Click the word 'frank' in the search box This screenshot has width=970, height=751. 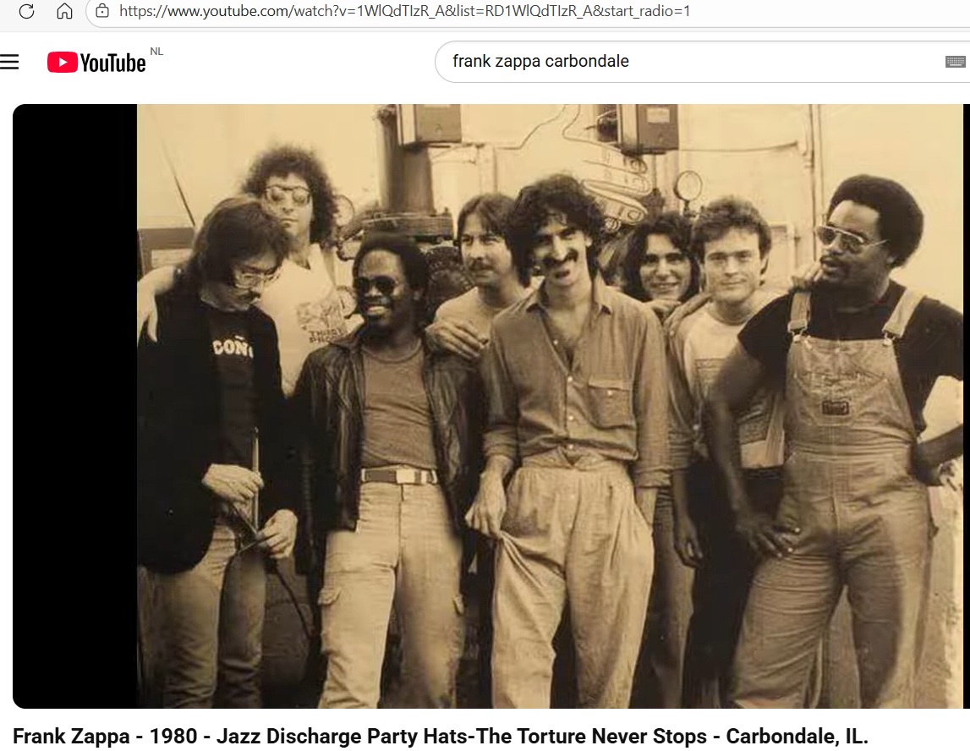pos(471,61)
